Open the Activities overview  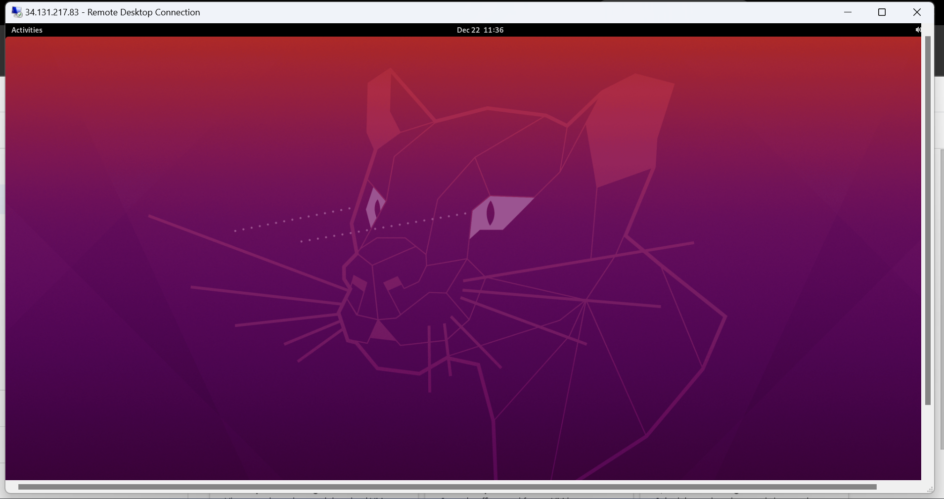pos(27,30)
